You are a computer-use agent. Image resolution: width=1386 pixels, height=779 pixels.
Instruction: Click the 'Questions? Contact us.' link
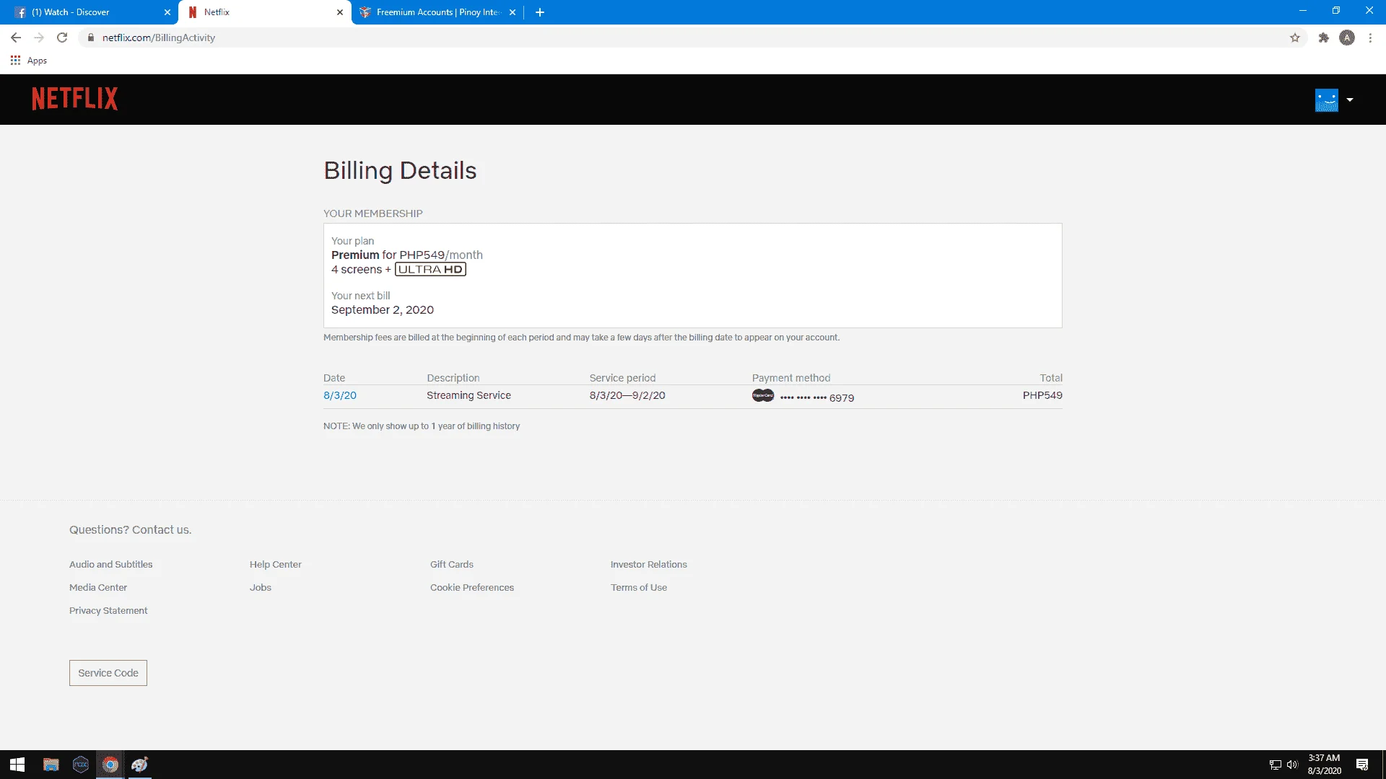click(131, 530)
